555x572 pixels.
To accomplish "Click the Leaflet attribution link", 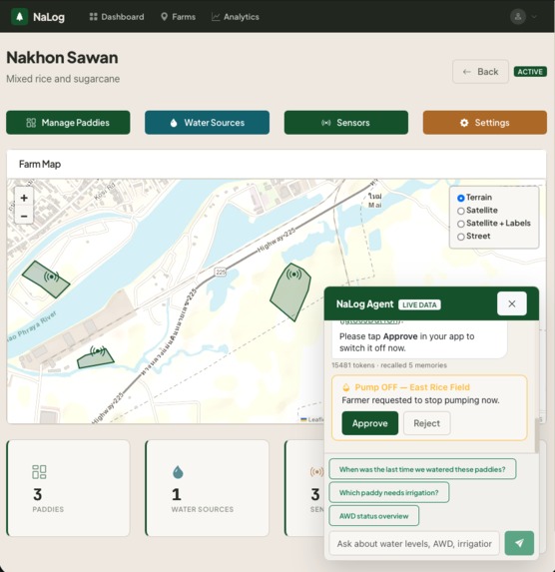I will 312,419.
